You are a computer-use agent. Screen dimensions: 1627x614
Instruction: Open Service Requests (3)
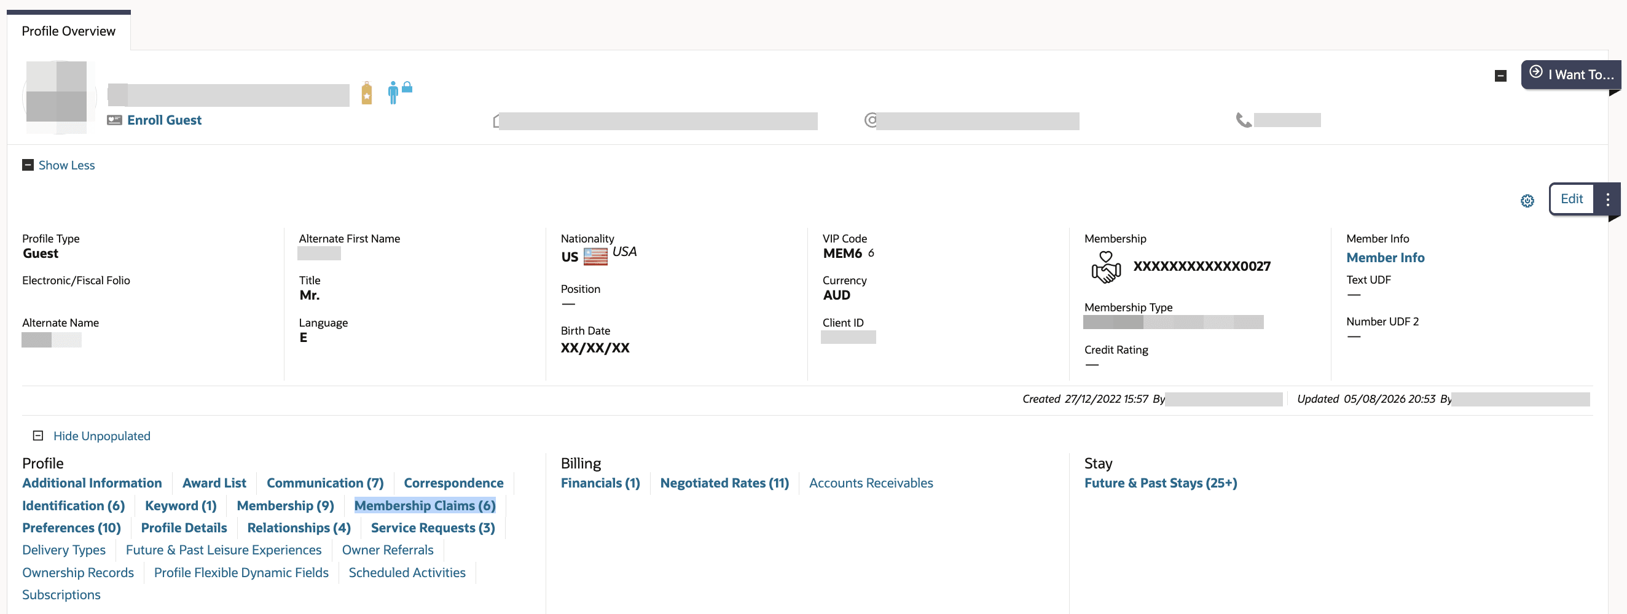[433, 527]
